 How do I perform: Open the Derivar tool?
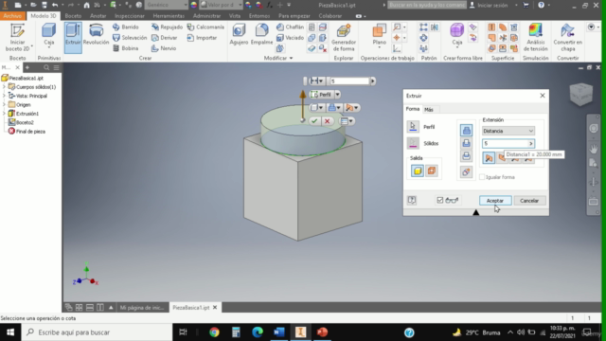coord(164,38)
